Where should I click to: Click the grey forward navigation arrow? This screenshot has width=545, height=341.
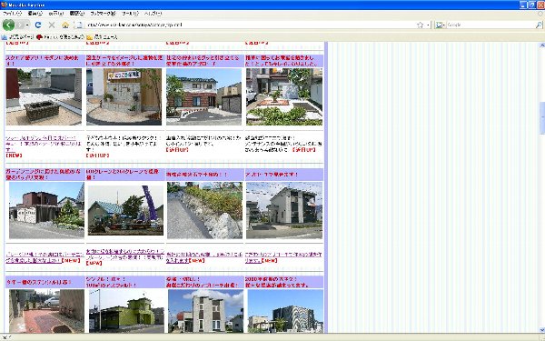[20, 25]
